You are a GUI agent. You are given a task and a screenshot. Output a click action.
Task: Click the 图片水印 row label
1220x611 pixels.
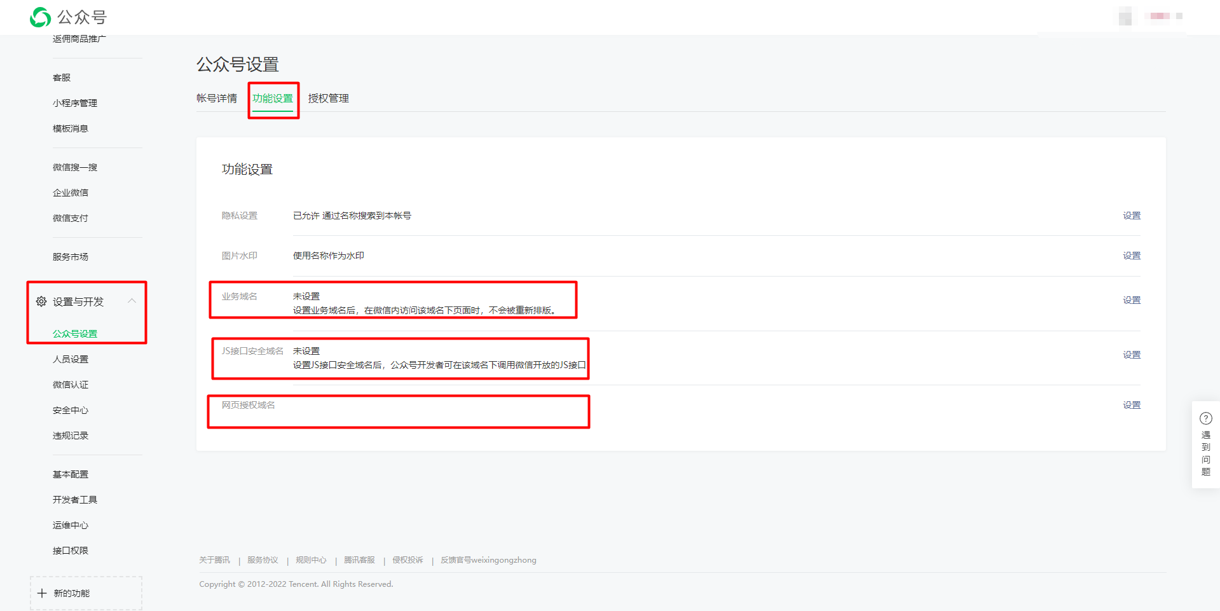(x=240, y=256)
